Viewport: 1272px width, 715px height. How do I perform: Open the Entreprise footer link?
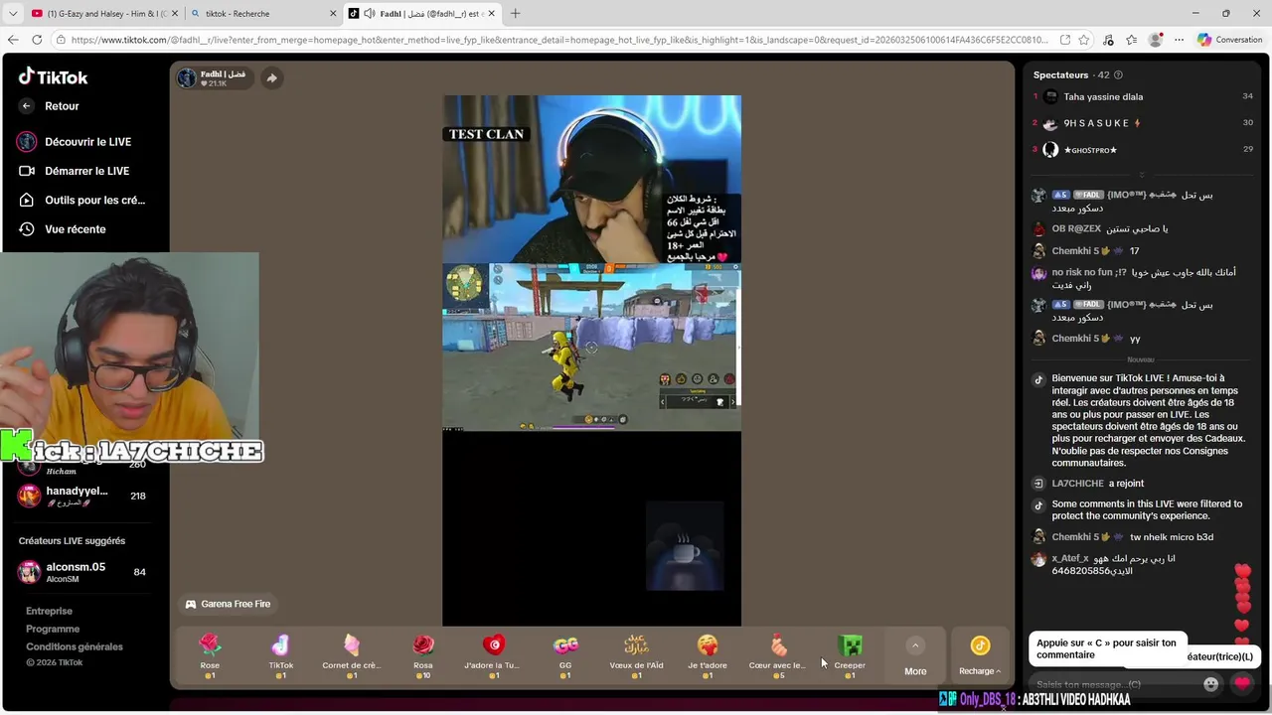pyautogui.click(x=49, y=612)
